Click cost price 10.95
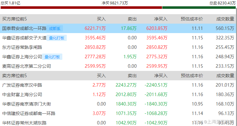Screen dimensions: 237x126 (197, 104)
